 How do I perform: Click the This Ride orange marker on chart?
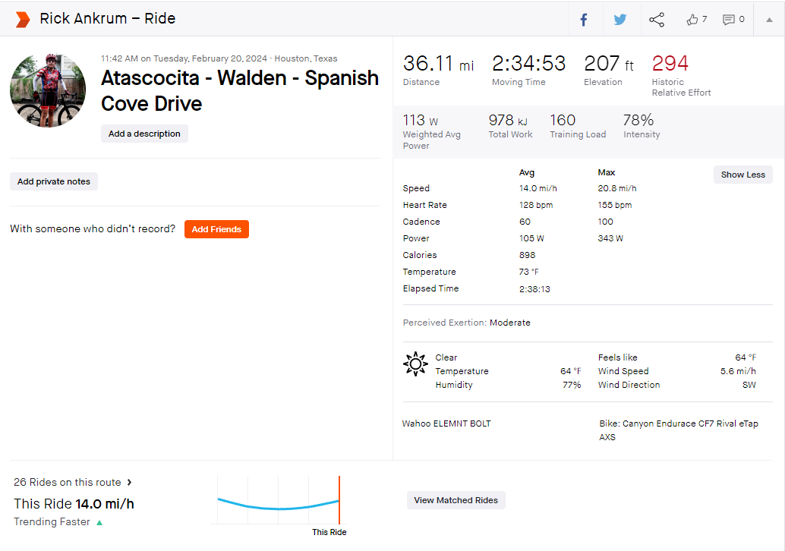pyautogui.click(x=339, y=500)
